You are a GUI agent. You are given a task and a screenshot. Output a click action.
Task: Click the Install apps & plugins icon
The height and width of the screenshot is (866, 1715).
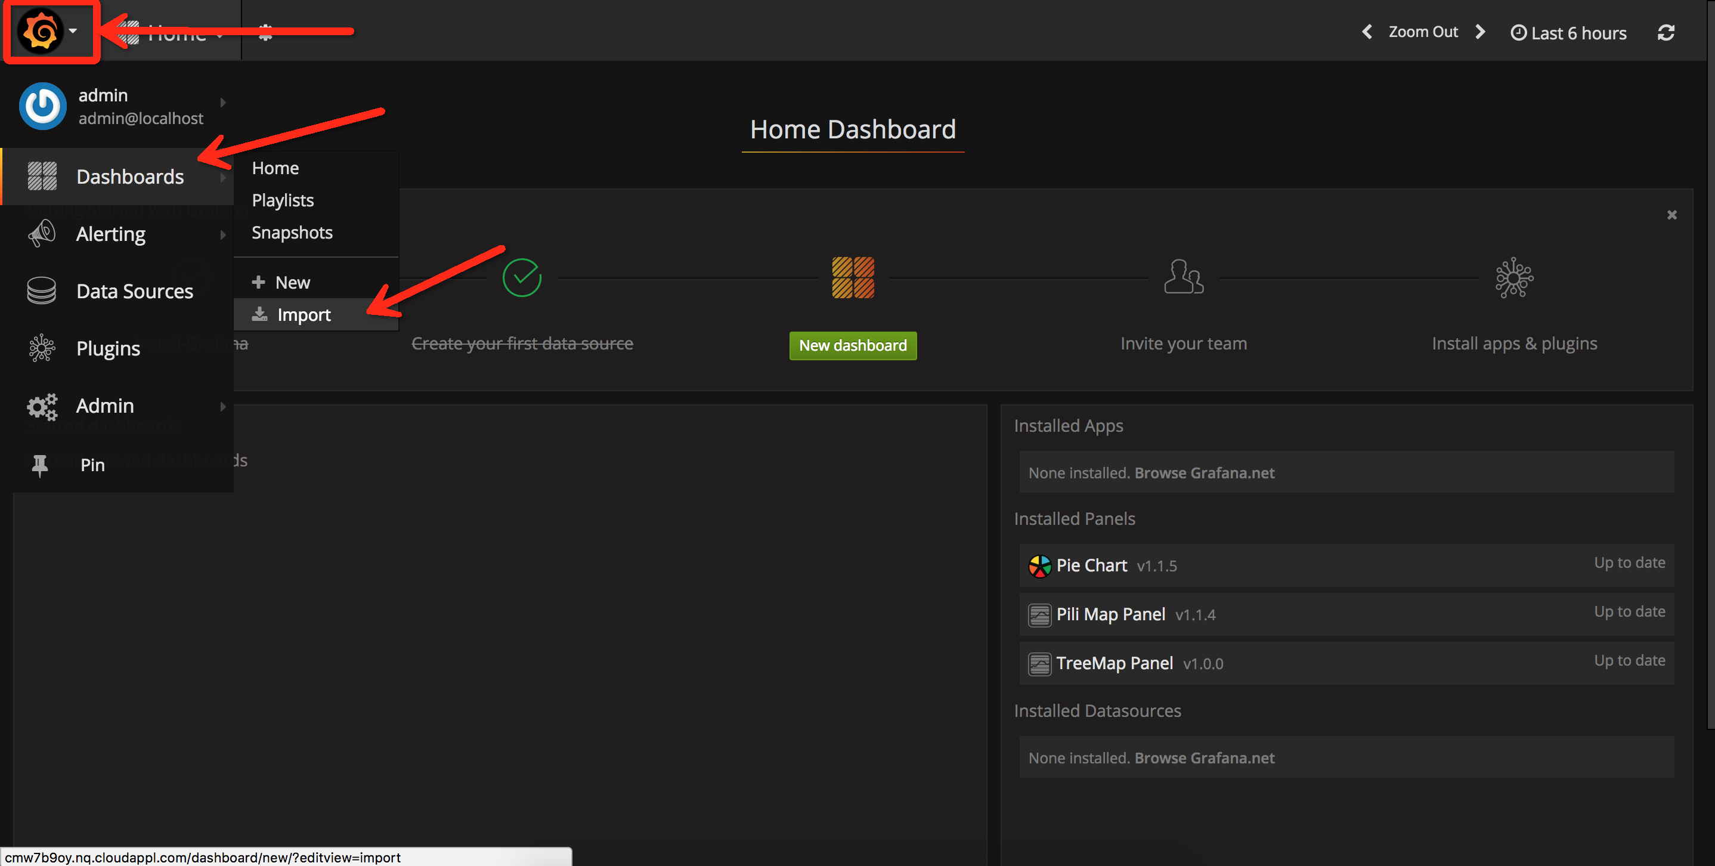pos(1514,277)
